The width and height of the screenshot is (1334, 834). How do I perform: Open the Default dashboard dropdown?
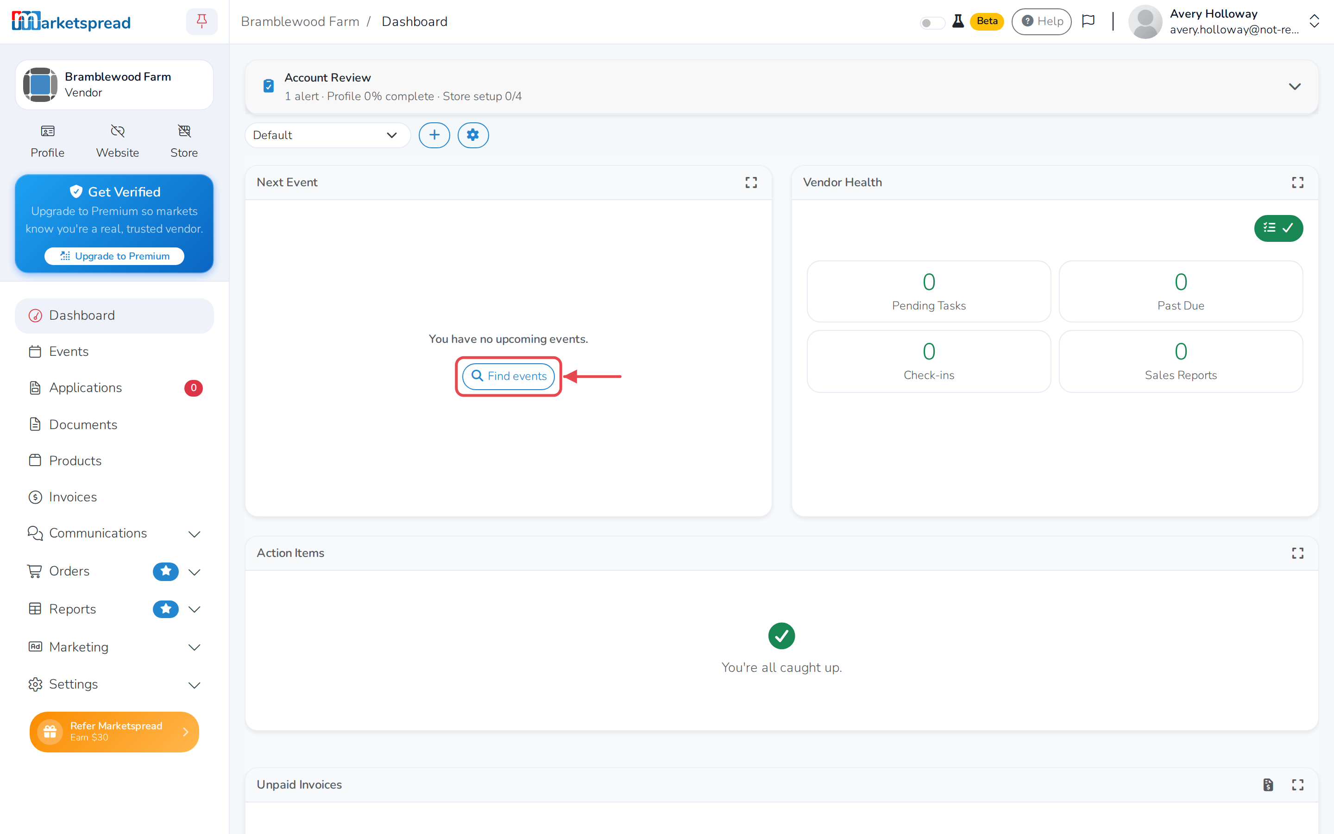[x=327, y=135]
